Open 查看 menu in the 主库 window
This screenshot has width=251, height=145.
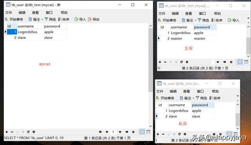(189, 14)
